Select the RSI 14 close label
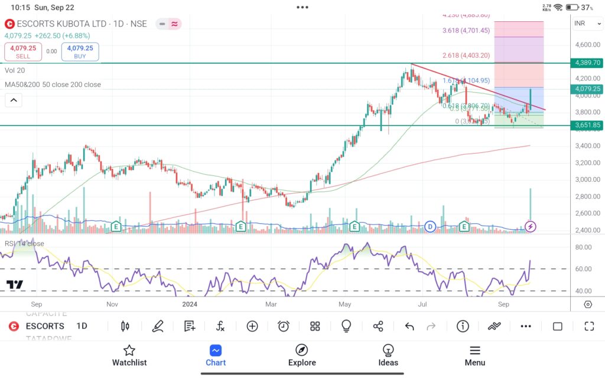Viewport: 605px width, 378px height. 24,244
